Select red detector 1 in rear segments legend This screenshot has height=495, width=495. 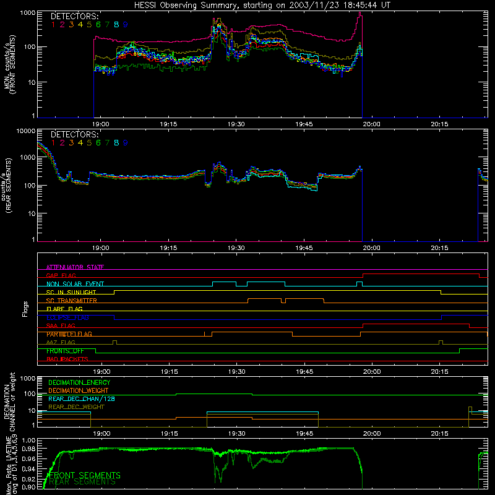coord(53,143)
